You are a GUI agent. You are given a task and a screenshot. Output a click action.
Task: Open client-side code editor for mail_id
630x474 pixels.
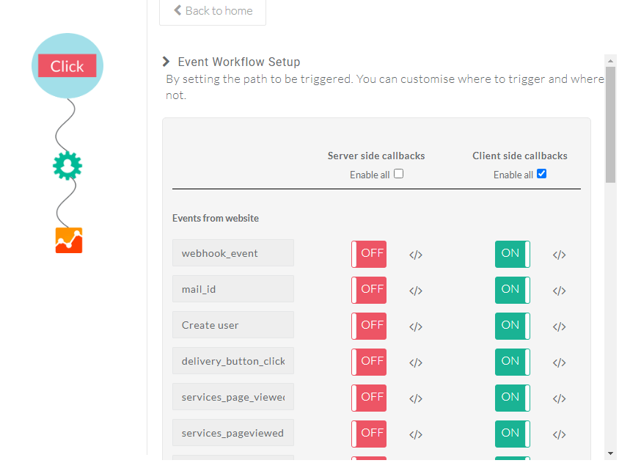(560, 291)
